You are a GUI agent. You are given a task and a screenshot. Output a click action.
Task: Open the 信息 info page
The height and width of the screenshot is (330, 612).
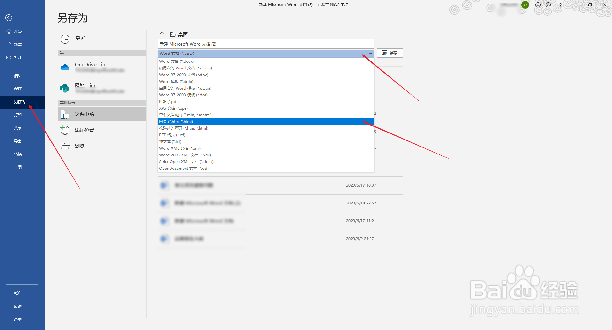pos(22,76)
